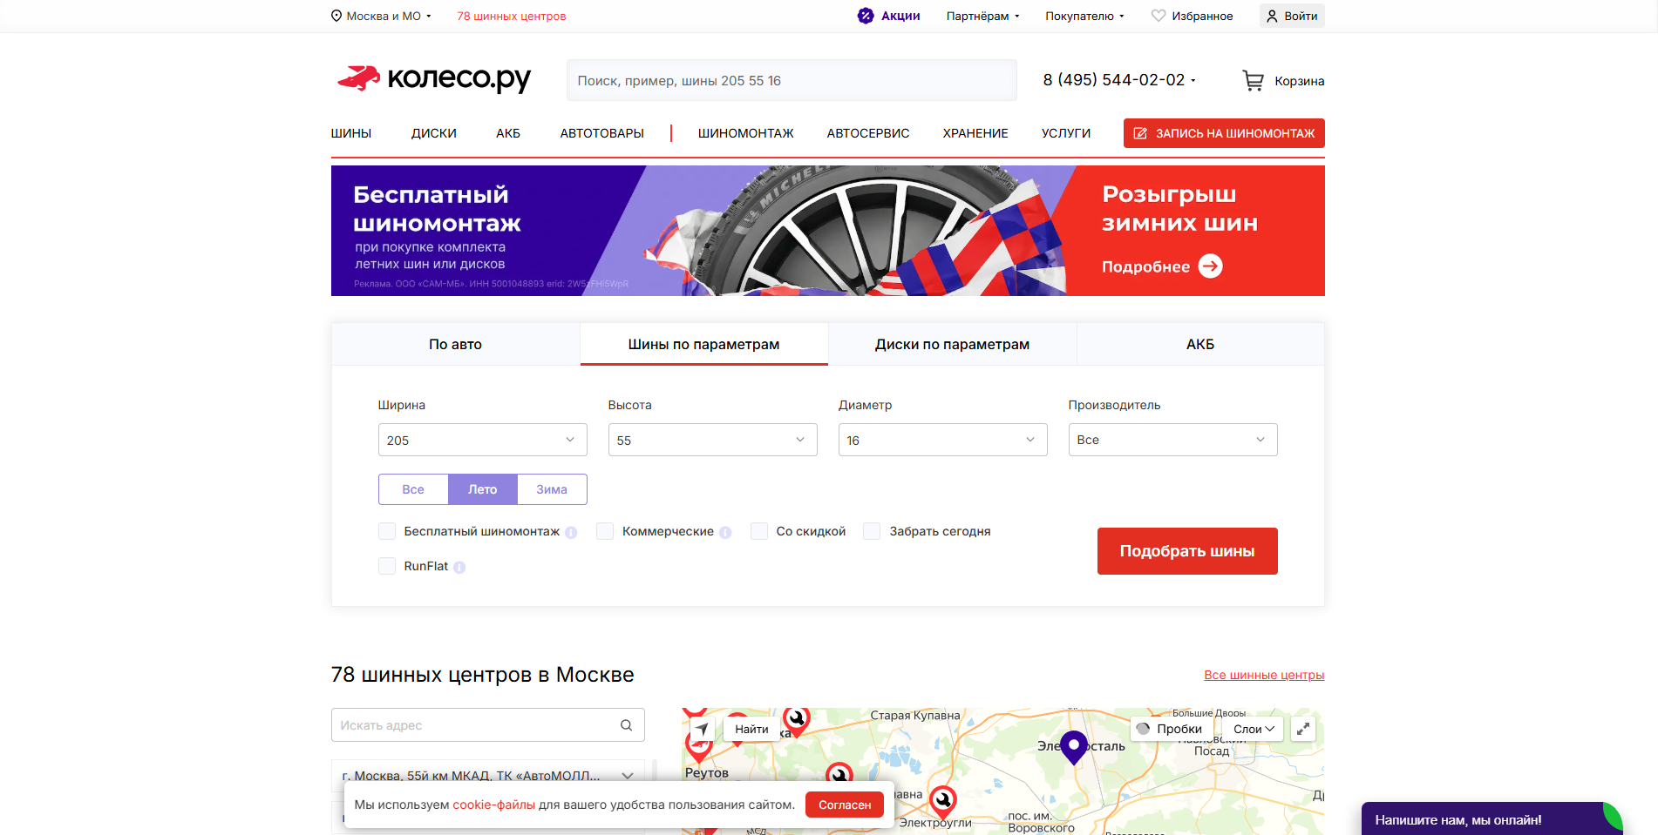Tick the Со скидкой checkbox
The image size is (1658, 835).
tap(759, 531)
